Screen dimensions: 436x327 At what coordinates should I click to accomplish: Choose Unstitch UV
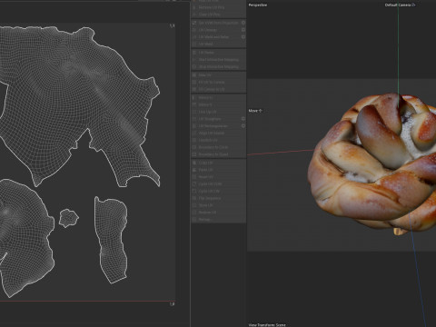(x=218, y=140)
